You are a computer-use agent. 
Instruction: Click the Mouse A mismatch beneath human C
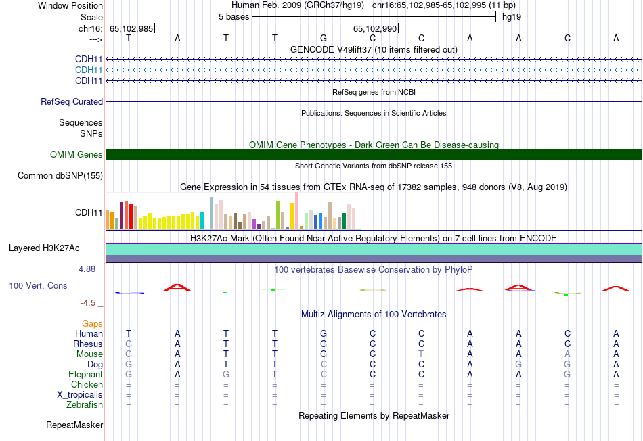click(568, 354)
